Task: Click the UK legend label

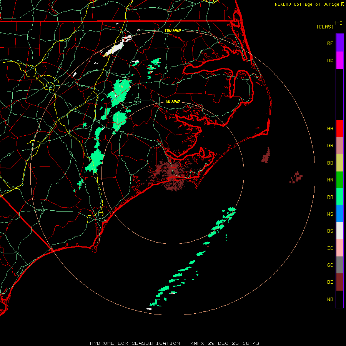Action: pyautogui.click(x=330, y=61)
